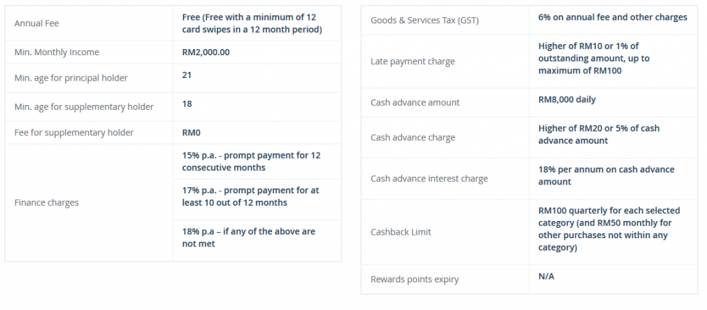This screenshot has height=310, width=707.
Task: Click the Fee for supplementary holder label
Action: point(74,133)
